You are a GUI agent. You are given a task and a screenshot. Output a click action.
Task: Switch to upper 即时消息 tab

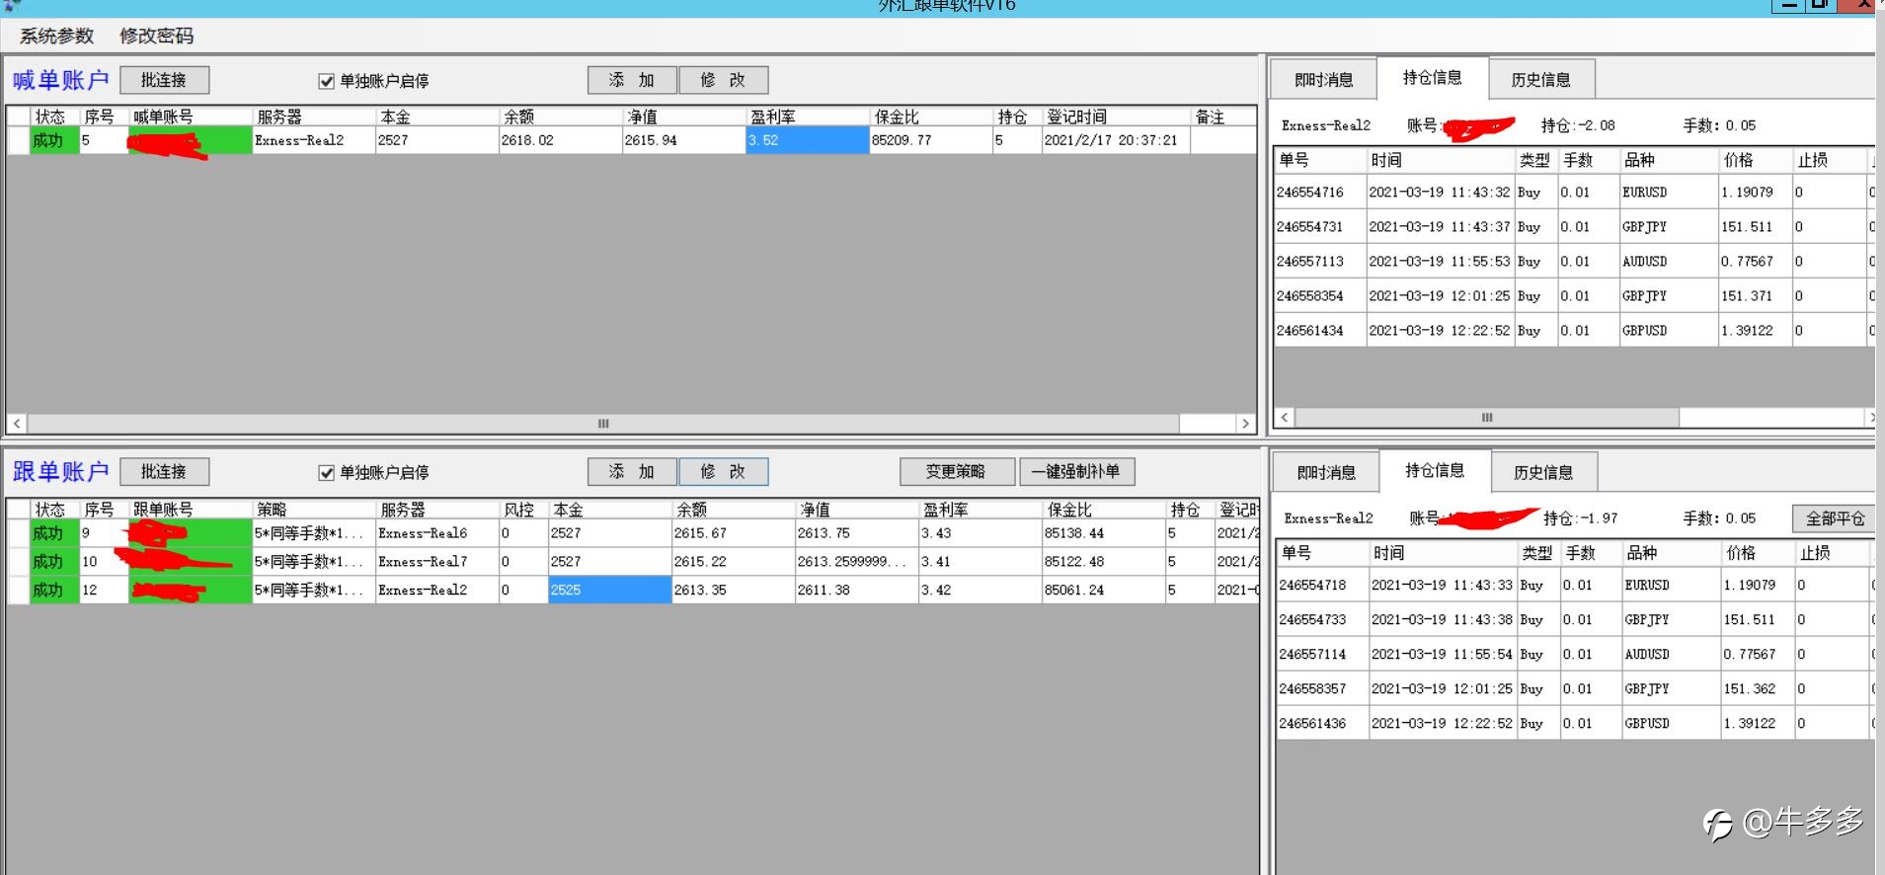(x=1323, y=80)
